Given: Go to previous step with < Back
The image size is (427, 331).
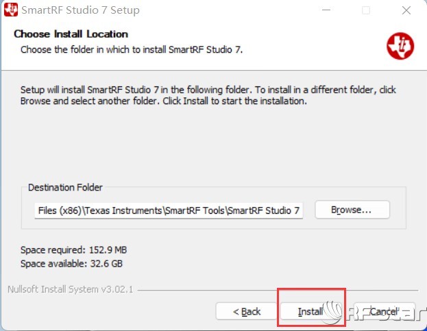Looking at the screenshot, I should click(247, 311).
